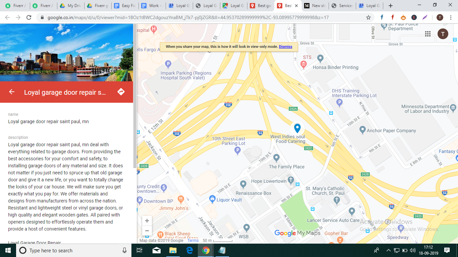The height and width of the screenshot is (257, 458).
Task: Open a new Chrome tab
Action: pos(390,6)
